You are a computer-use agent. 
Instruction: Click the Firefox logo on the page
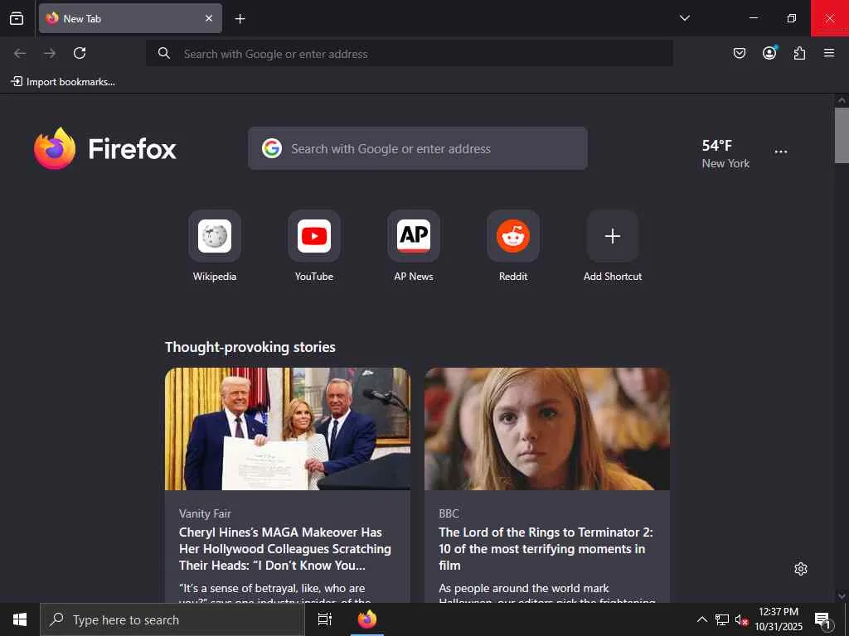click(x=105, y=149)
